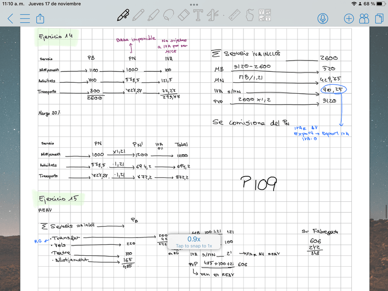Viewport: 388px width, 291px height.
Task: Select the fountain pen tool
Action: click(123, 16)
